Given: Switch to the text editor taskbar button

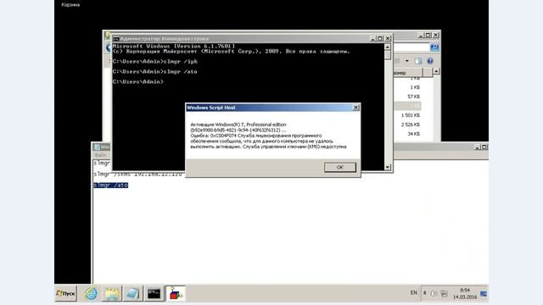Looking at the screenshot, I should [133, 294].
